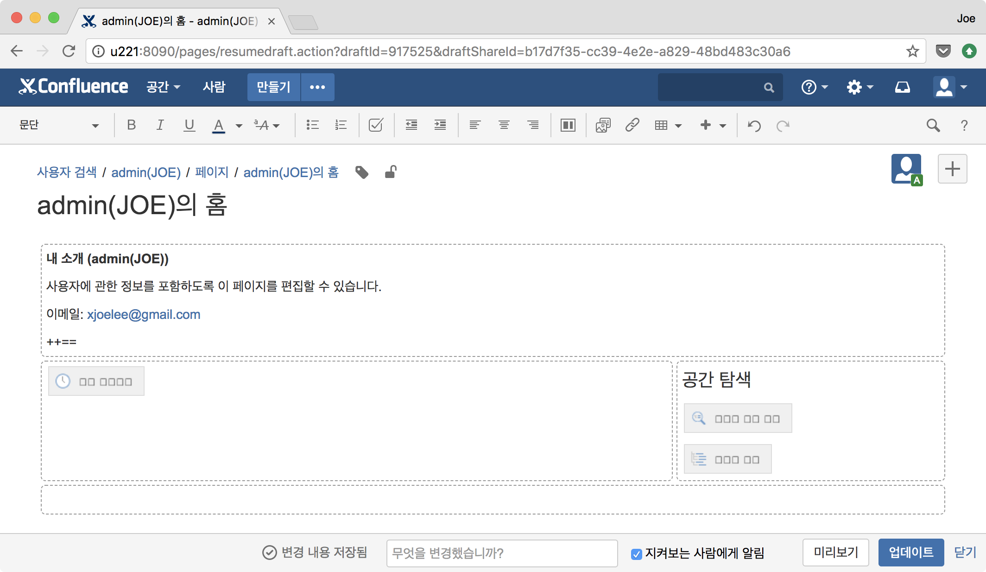Open the user profile menu
This screenshot has width=986, height=572.
[950, 87]
